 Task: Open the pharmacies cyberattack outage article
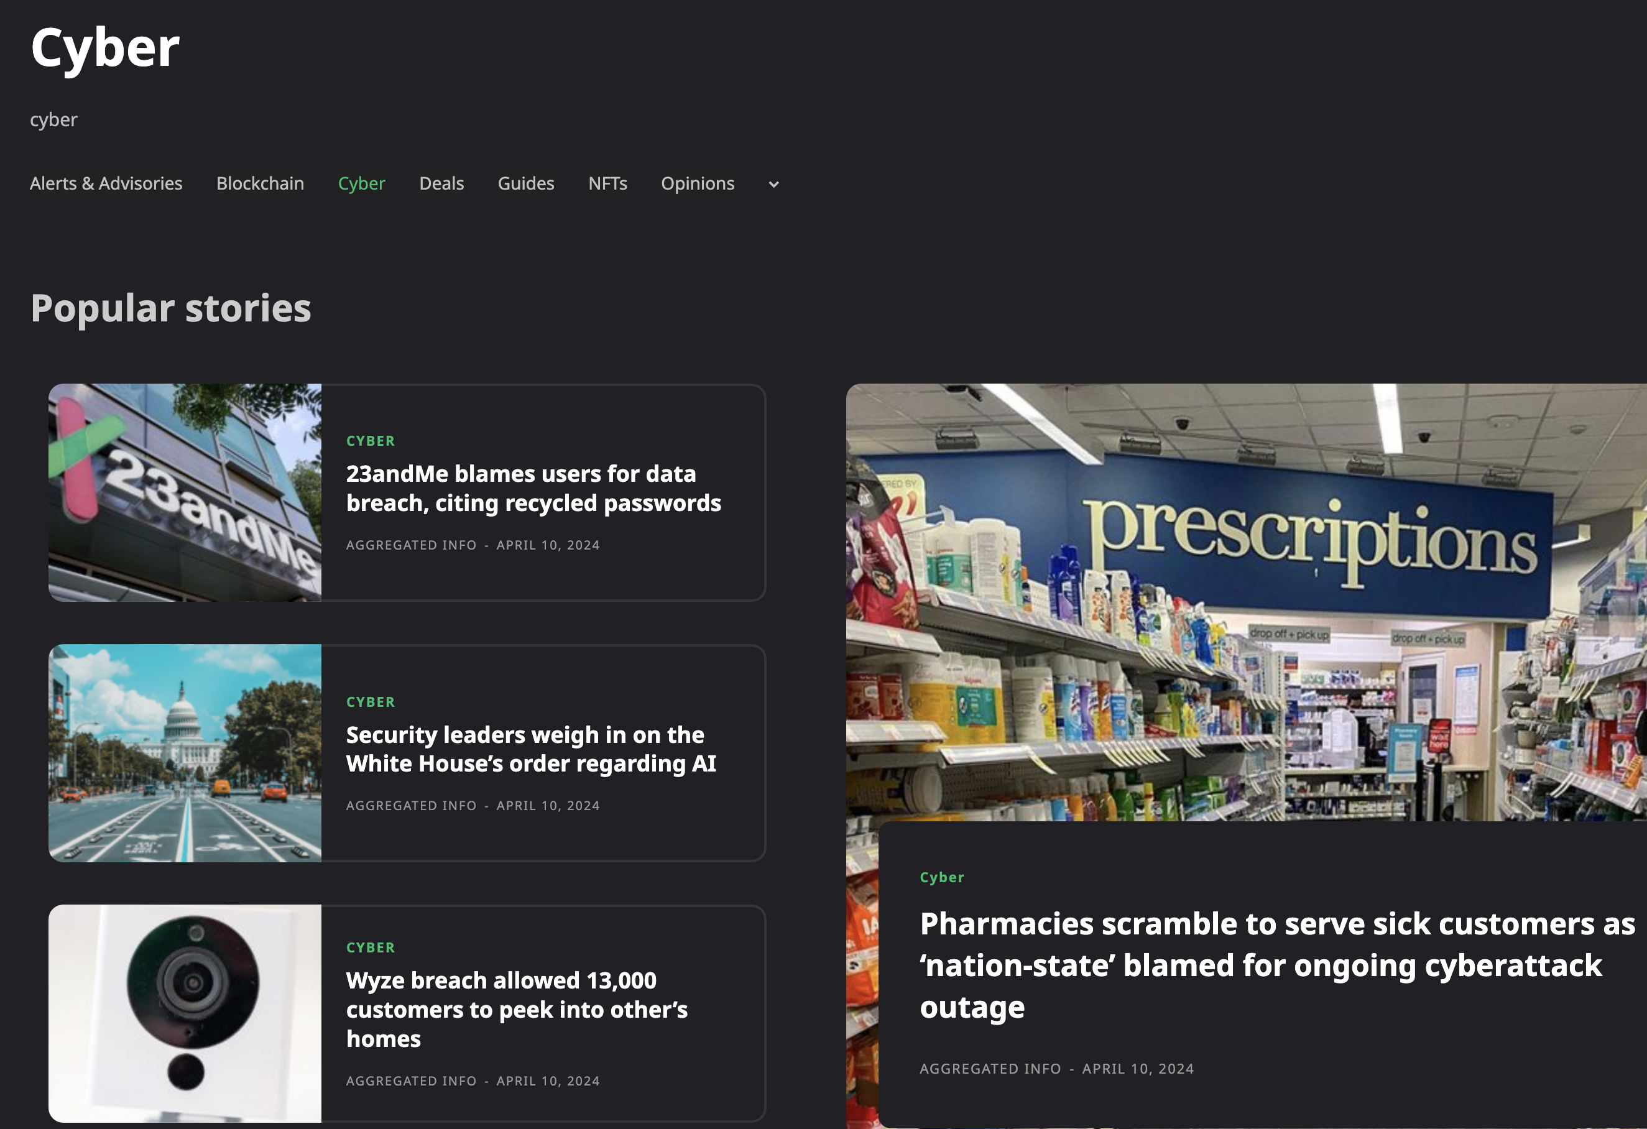[1259, 964]
